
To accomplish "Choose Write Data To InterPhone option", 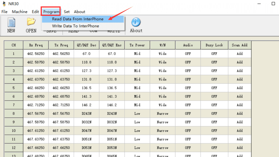I will (x=76, y=26).
